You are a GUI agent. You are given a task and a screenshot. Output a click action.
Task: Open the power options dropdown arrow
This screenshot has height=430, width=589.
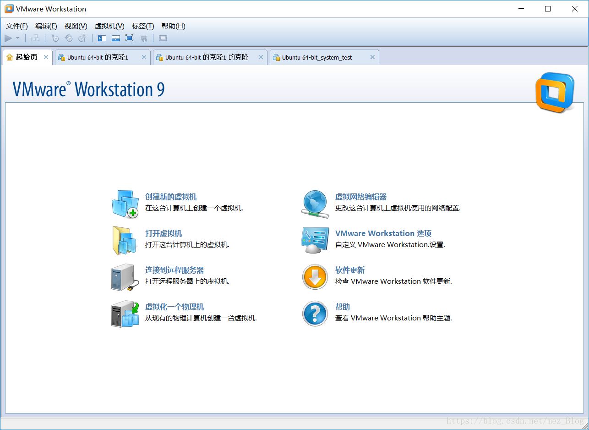click(17, 39)
